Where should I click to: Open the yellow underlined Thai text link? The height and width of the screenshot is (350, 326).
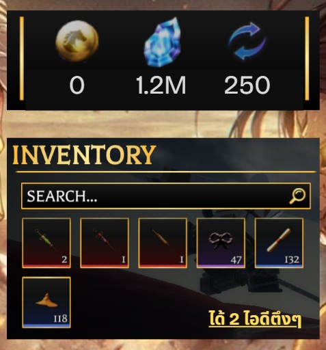click(x=255, y=319)
